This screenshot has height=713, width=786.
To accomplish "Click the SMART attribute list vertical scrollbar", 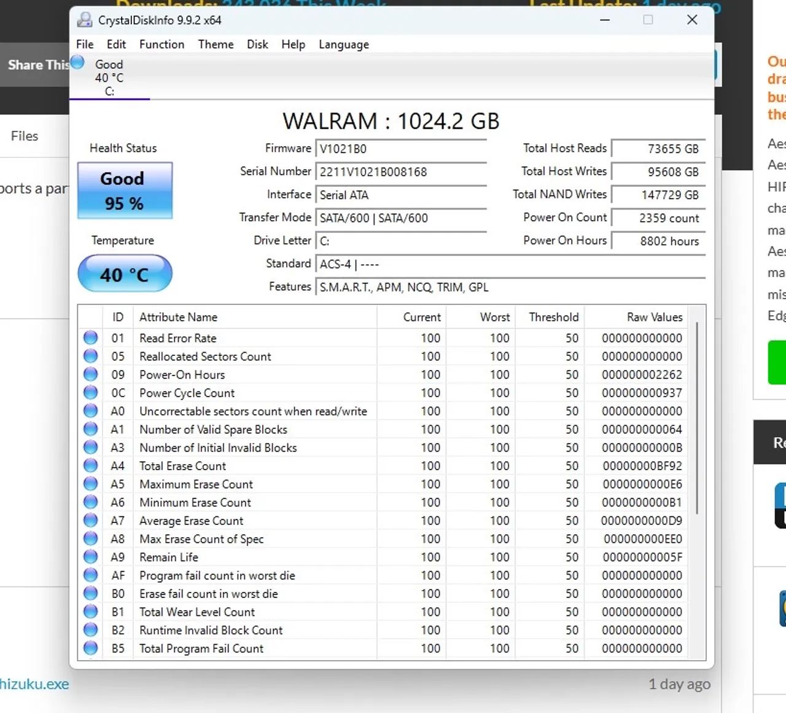I will 697,418.
